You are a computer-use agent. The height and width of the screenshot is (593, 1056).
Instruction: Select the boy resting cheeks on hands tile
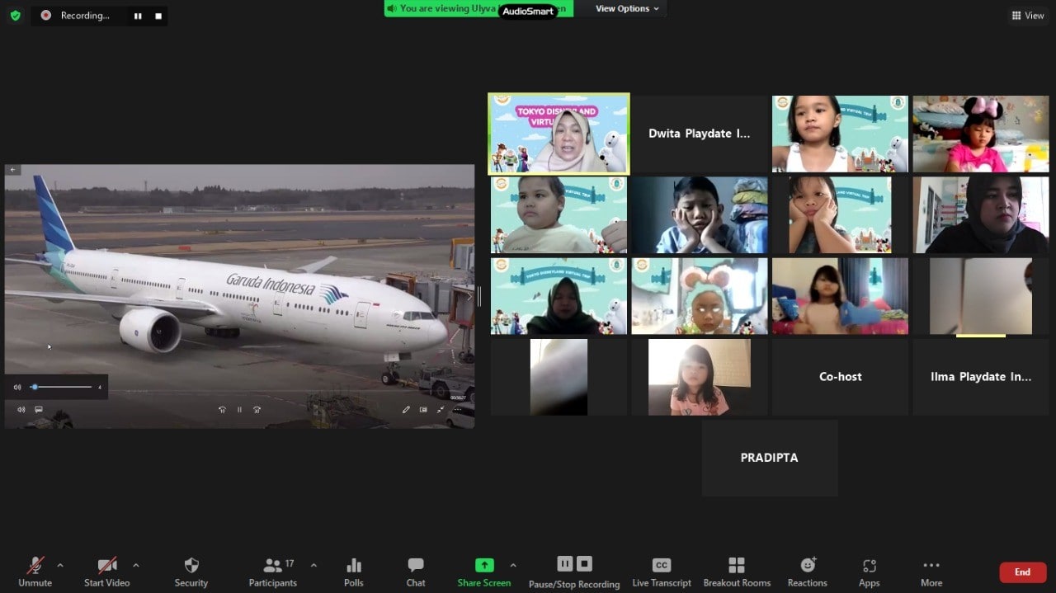click(x=699, y=214)
